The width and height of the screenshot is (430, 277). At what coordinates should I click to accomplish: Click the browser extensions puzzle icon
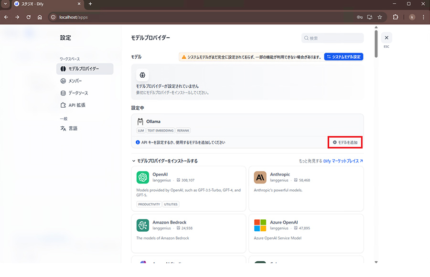tap(395, 17)
